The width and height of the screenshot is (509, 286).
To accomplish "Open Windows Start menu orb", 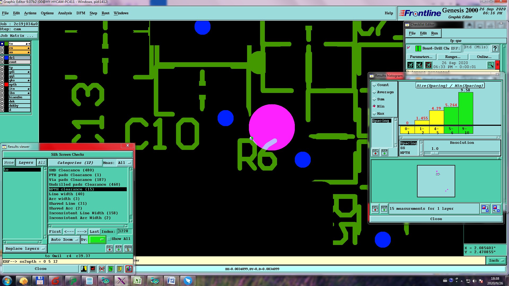I will 7,281.
